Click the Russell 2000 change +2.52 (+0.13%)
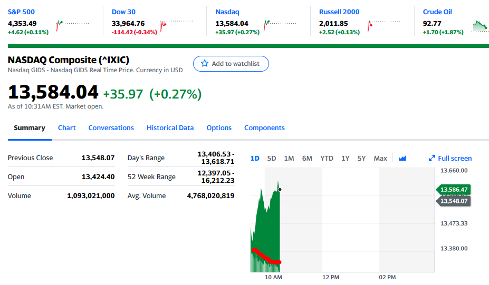489x285 pixels. 339,32
